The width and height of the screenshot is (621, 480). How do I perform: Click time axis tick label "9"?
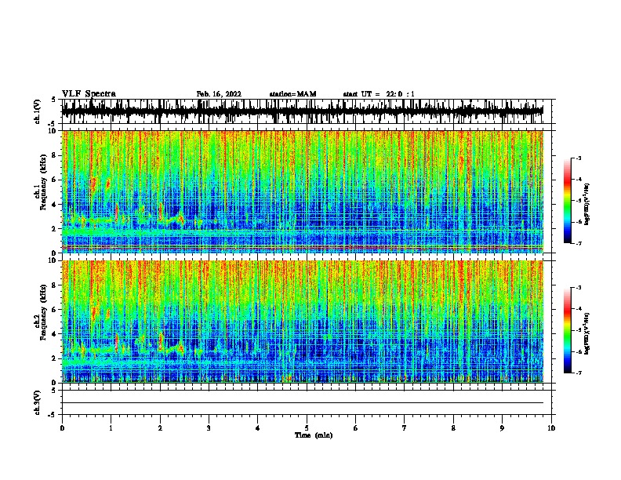502,428
